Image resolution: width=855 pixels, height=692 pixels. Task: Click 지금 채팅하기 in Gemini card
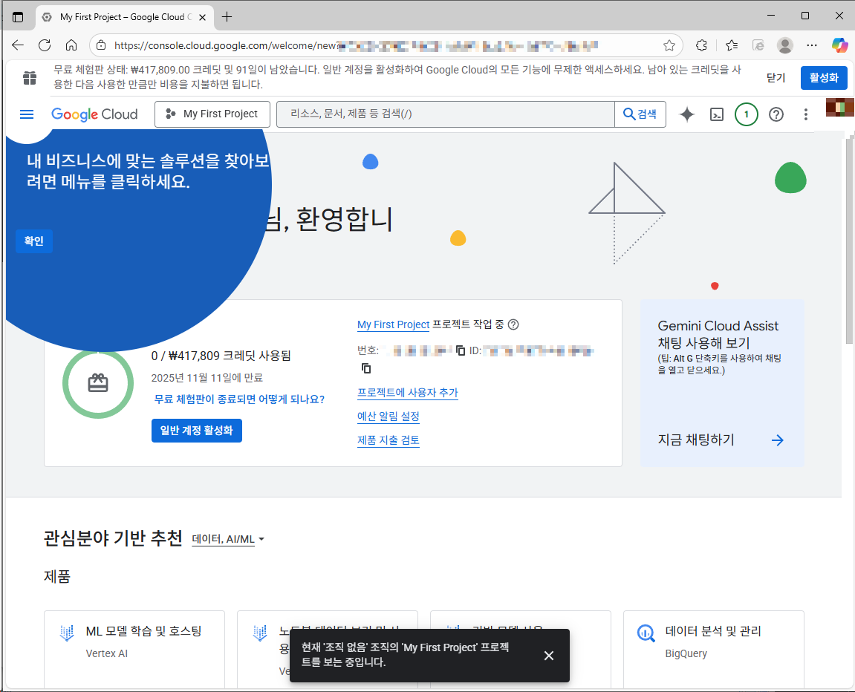click(x=696, y=440)
